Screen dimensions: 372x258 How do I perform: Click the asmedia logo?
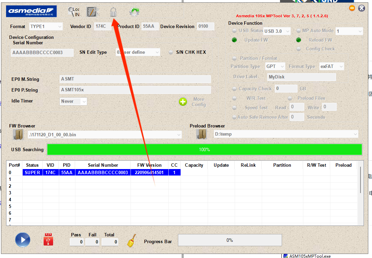[x=31, y=11]
